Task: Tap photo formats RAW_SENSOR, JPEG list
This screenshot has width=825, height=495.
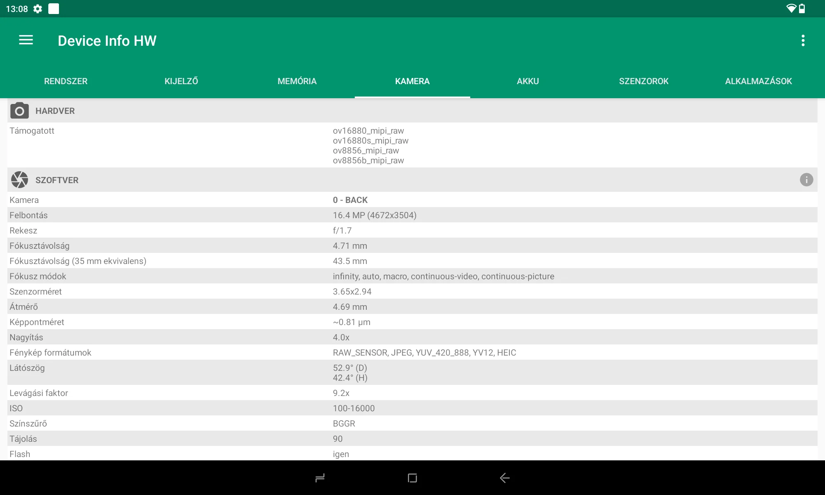Action: pyautogui.click(x=424, y=353)
